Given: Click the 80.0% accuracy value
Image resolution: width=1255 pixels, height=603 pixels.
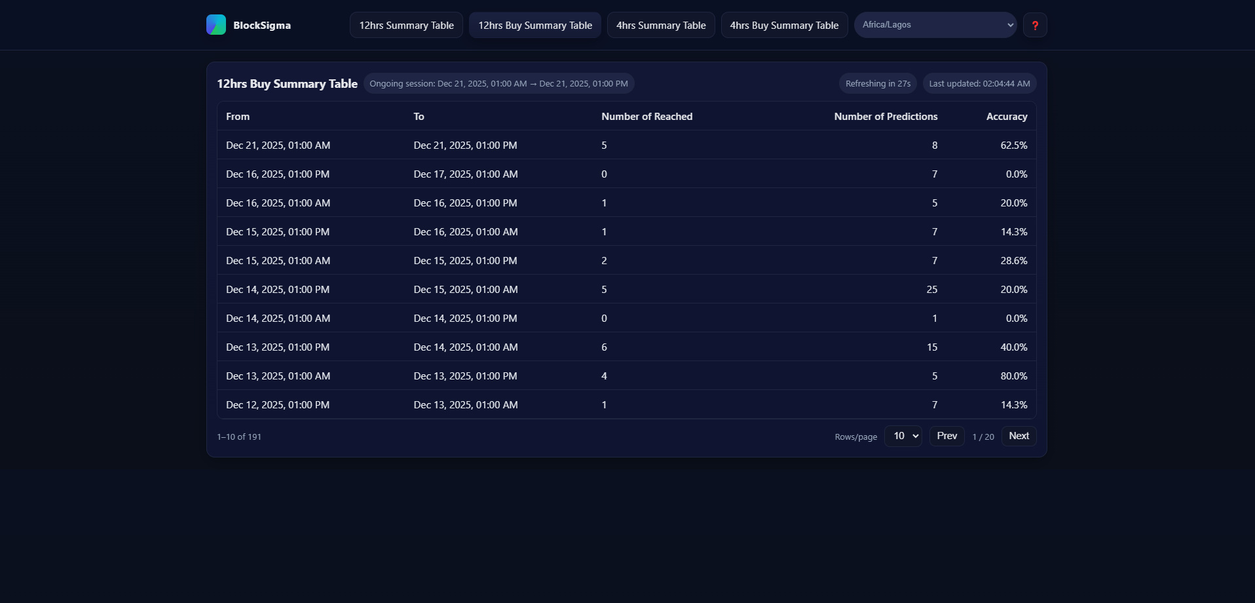Looking at the screenshot, I should [1013, 376].
